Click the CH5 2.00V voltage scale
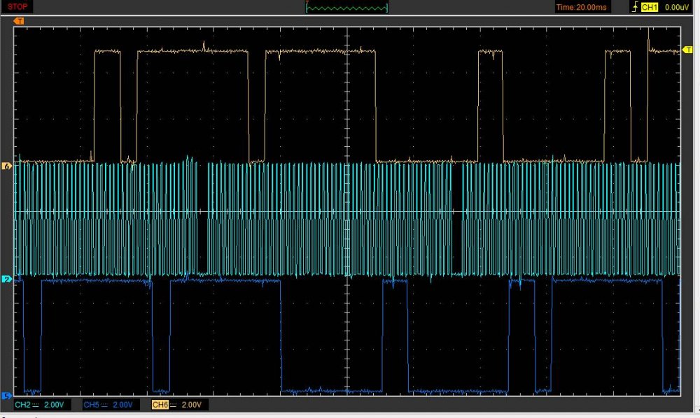700x418 pixels. 123,405
